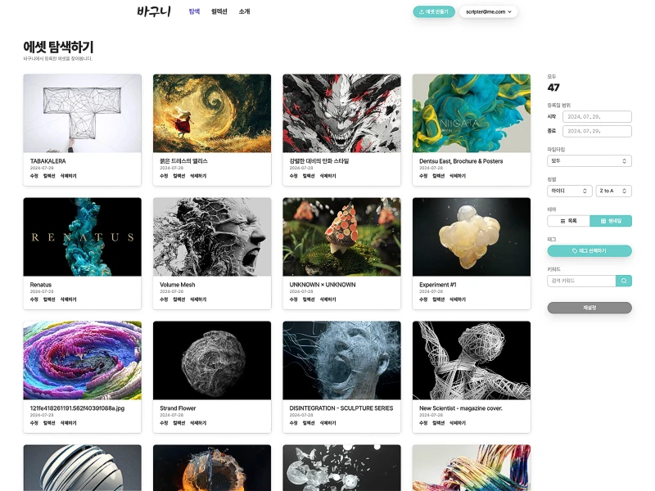Expand the Z to A sort order dropdown

coord(613,191)
